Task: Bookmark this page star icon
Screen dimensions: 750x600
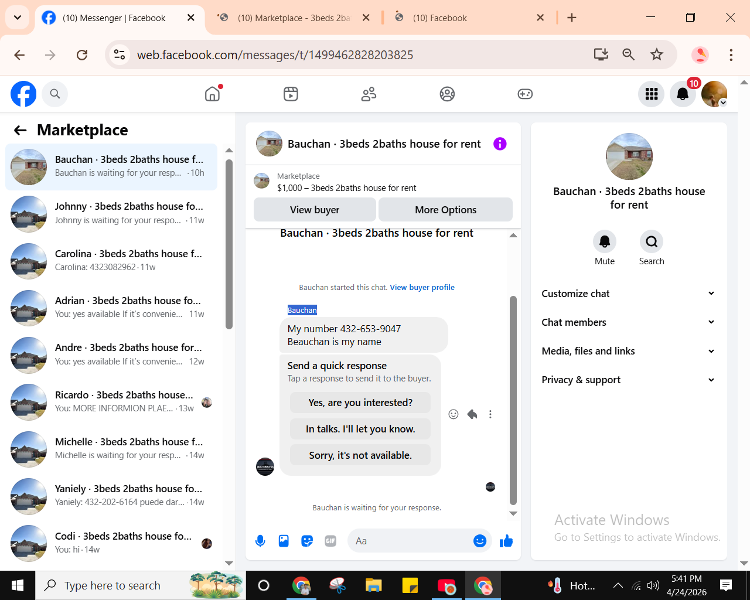Action: [657, 54]
